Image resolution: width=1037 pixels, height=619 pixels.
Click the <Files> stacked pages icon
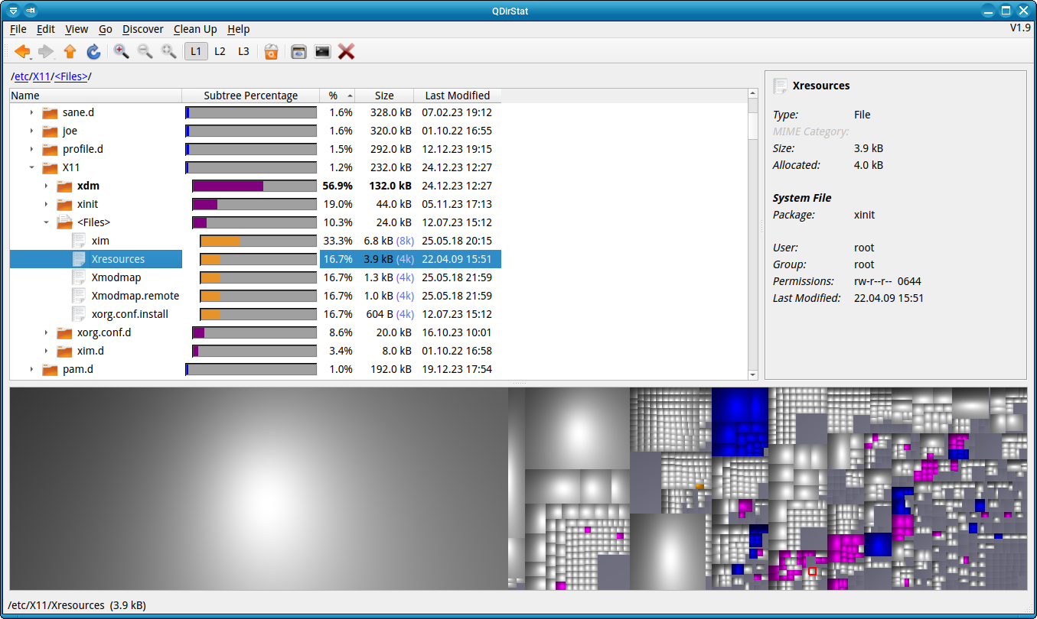point(64,222)
